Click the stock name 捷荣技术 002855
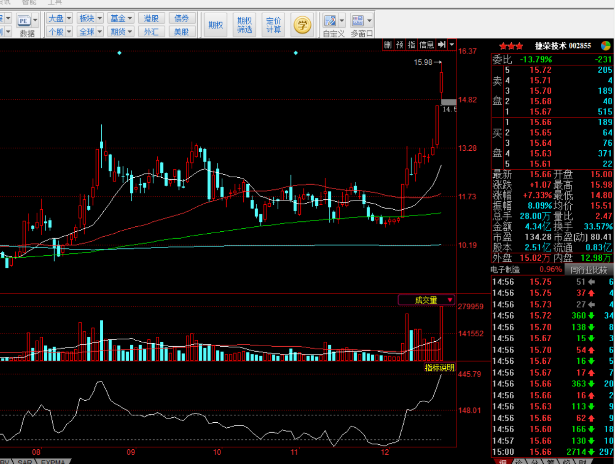Image resolution: width=615 pixels, height=464 pixels. [563, 46]
